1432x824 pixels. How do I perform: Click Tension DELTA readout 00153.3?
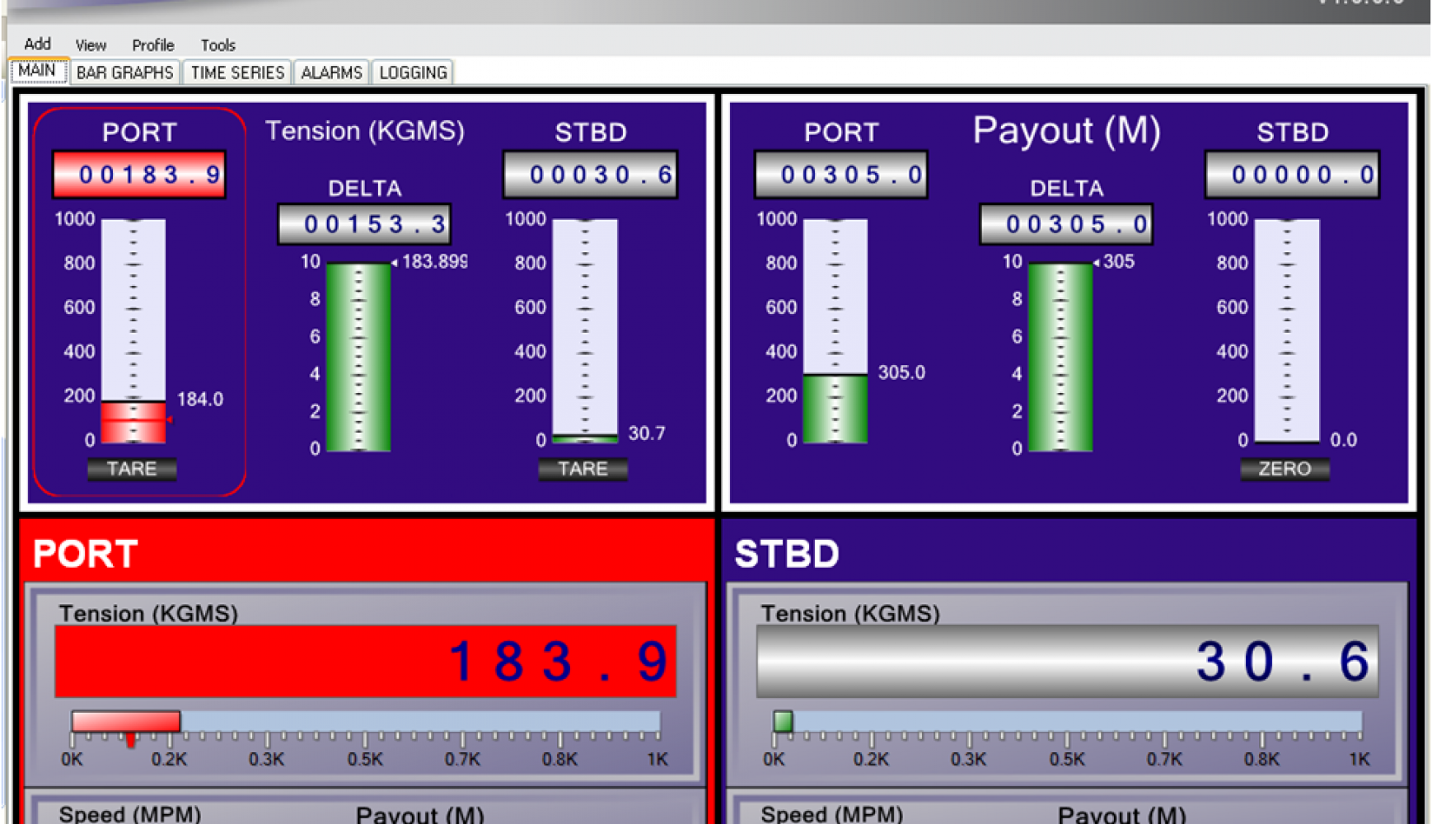[x=364, y=224]
